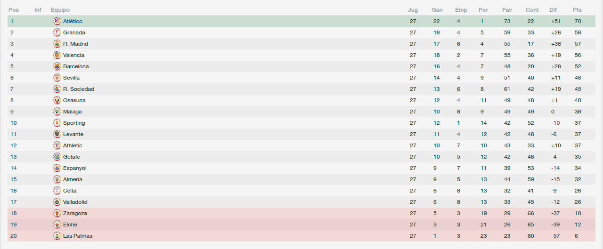603x249 pixels.
Task: Click the Pos column header
Action: pos(14,10)
